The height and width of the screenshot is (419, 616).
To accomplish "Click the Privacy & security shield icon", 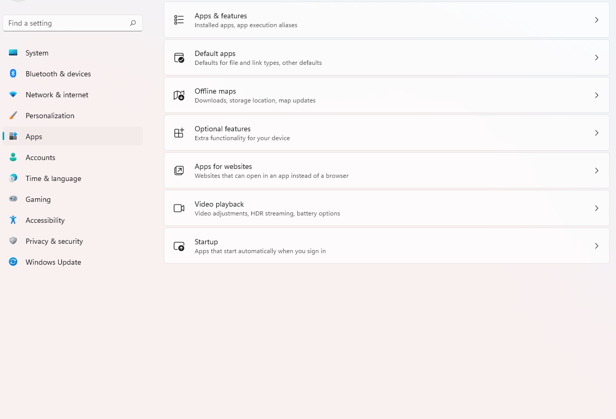I will click(x=13, y=241).
